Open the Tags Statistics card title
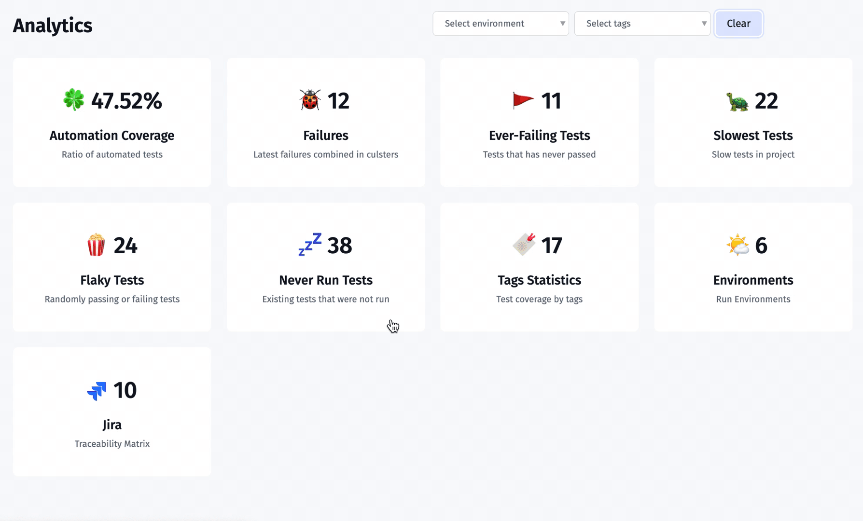Viewport: 863px width, 521px height. click(x=540, y=280)
